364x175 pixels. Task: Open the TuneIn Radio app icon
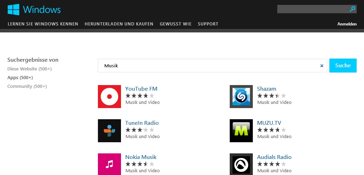(109, 131)
